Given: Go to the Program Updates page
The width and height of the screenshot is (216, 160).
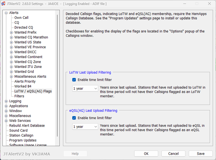Looking at the screenshot, I should coord(23,140).
